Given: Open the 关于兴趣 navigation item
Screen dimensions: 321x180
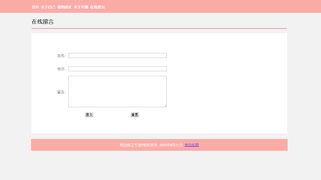Looking at the screenshot, I should (81, 7).
